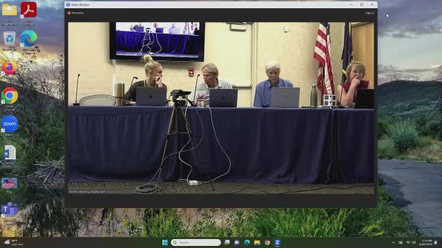Close the Zoom Webinar window

point(372,5)
